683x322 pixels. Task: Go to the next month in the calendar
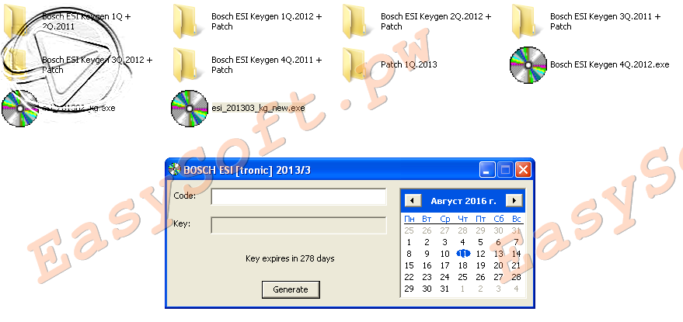coord(514,201)
